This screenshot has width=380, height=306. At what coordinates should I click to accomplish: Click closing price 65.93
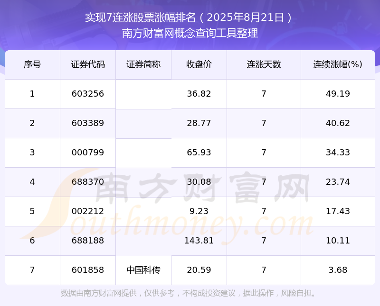point(199,153)
